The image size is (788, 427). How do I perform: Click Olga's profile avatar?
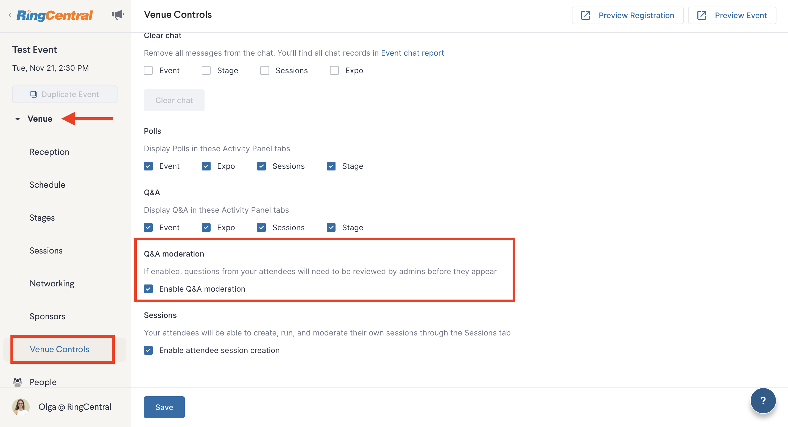[21, 407]
